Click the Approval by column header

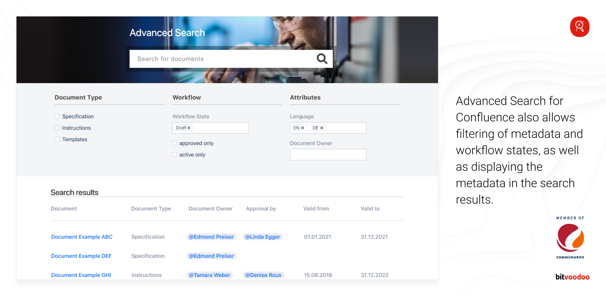click(261, 209)
